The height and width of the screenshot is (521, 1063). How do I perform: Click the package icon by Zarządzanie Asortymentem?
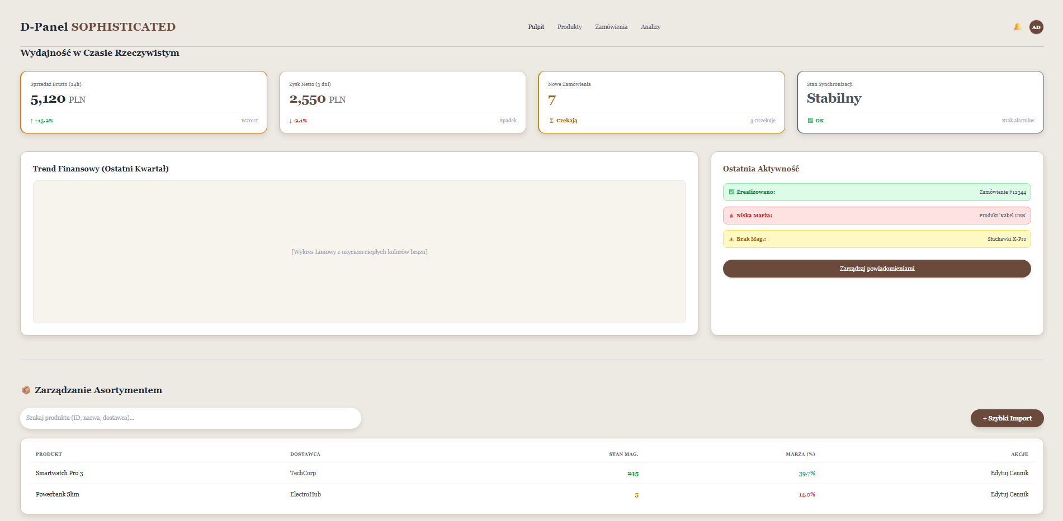(x=26, y=390)
